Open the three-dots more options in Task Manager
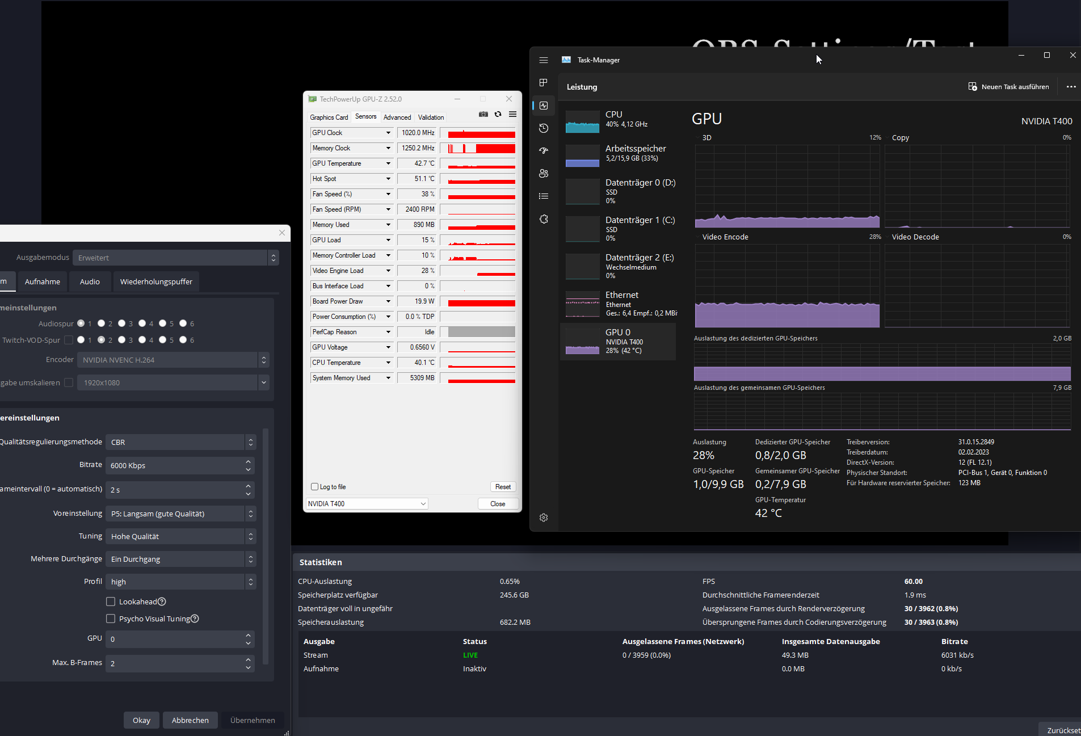This screenshot has width=1081, height=736. click(x=1071, y=87)
